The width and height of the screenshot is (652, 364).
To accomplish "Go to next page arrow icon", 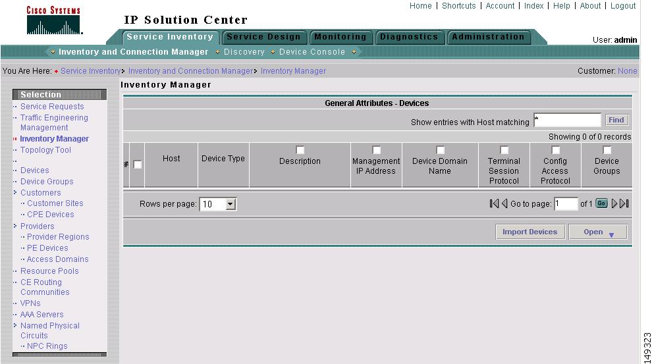I will [x=614, y=203].
